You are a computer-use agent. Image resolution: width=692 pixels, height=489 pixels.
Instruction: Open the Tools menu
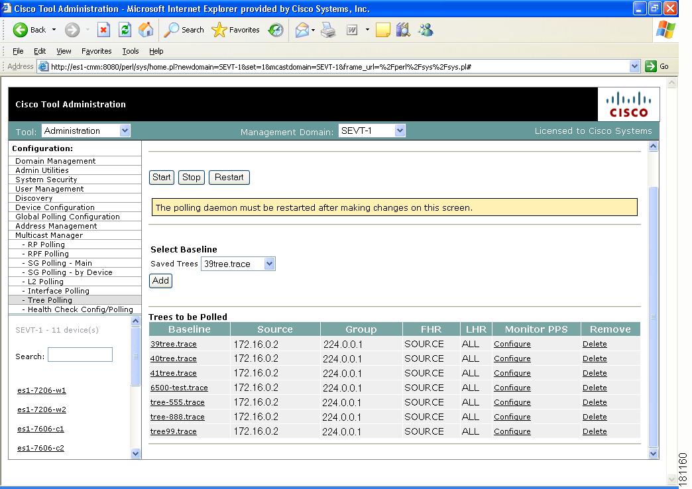tap(130, 51)
